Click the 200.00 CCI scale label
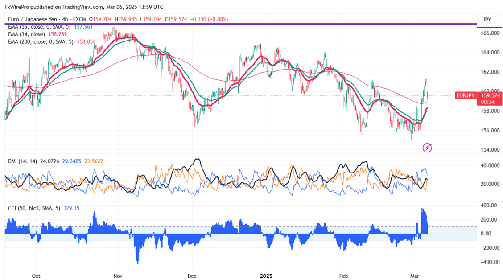The width and height of the screenshot is (503, 280). pyautogui.click(x=489, y=220)
